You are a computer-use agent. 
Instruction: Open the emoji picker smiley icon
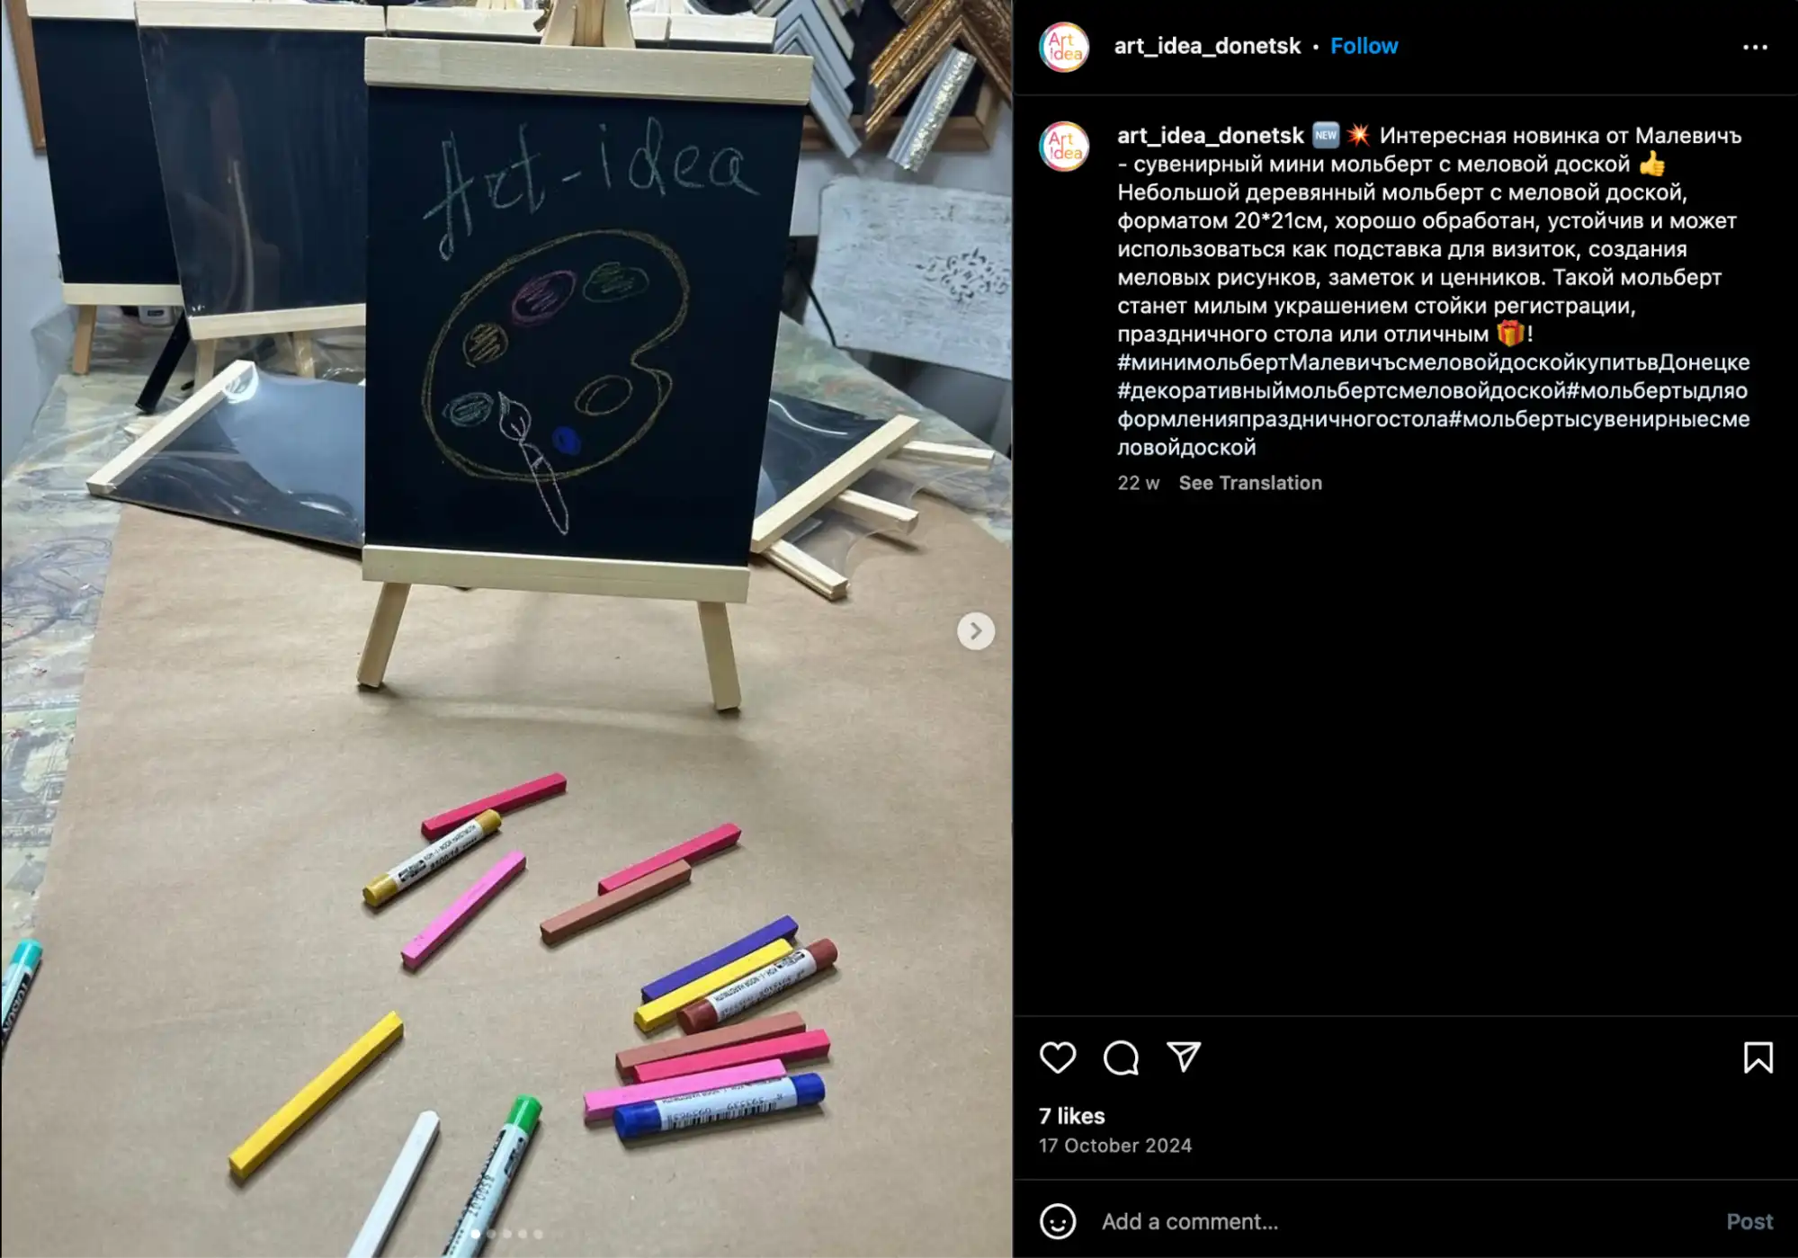[x=1057, y=1221]
